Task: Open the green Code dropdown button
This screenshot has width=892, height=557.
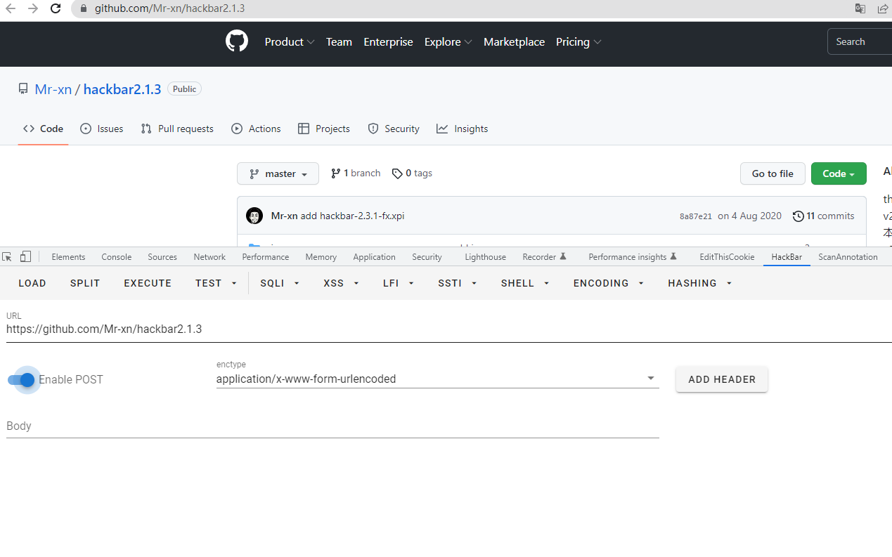Action: coord(839,173)
